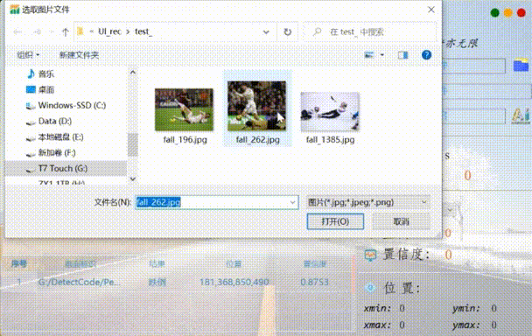Select fall_196.jpg thumbnail
This screenshot has width=532, height=336.
point(185,109)
